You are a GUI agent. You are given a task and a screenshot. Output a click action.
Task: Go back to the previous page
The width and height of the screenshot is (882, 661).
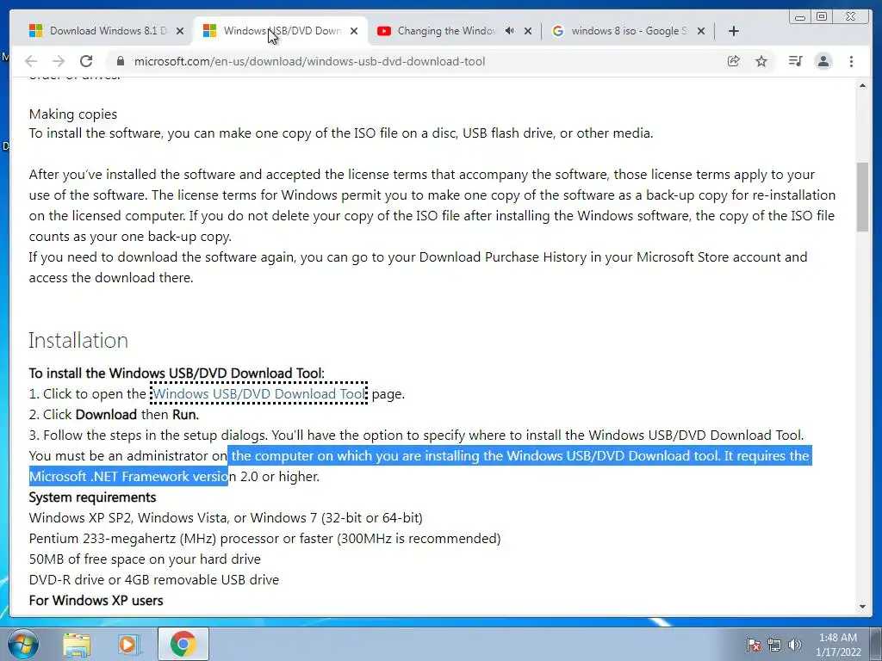tap(31, 61)
